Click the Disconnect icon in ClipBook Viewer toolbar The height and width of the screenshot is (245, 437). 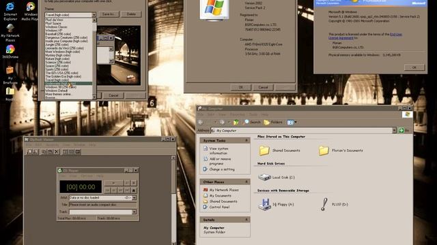[36, 152]
